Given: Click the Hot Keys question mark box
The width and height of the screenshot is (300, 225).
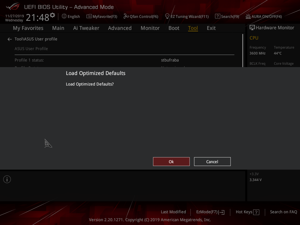Looking at the screenshot, I should [x=256, y=212].
